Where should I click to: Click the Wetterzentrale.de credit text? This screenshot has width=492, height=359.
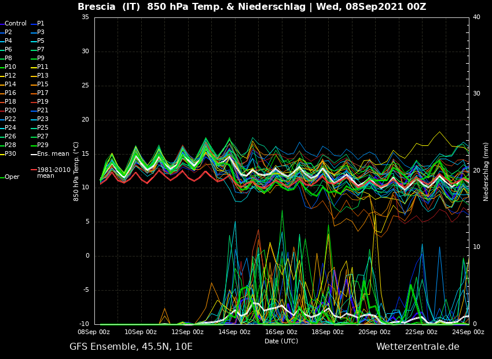pos(418,347)
